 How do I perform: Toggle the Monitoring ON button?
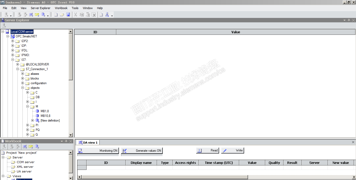98,151
